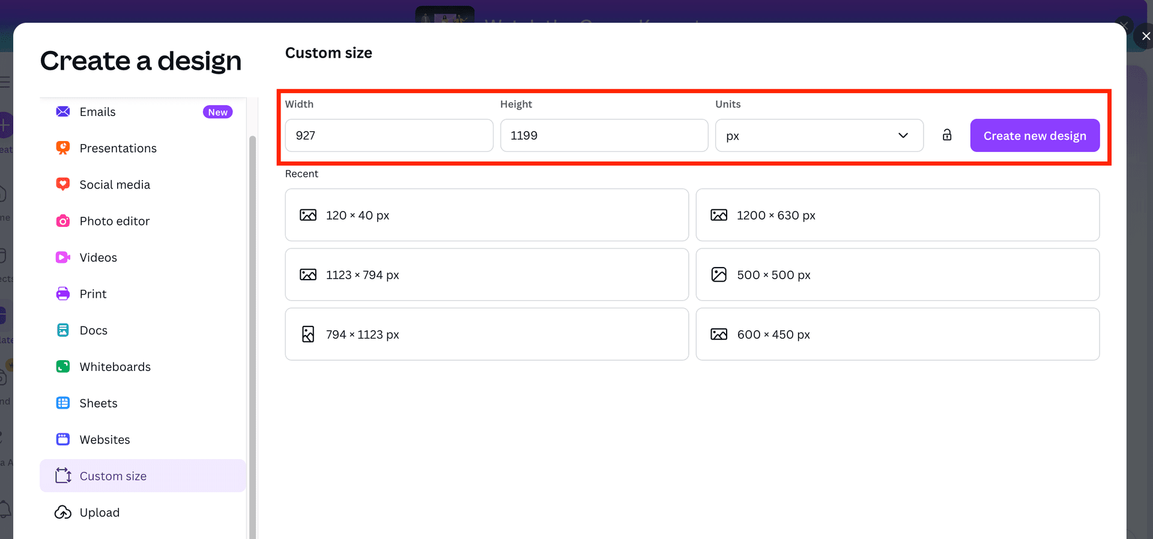Click the Height field containing 1199
The width and height of the screenshot is (1153, 539).
[x=604, y=136]
